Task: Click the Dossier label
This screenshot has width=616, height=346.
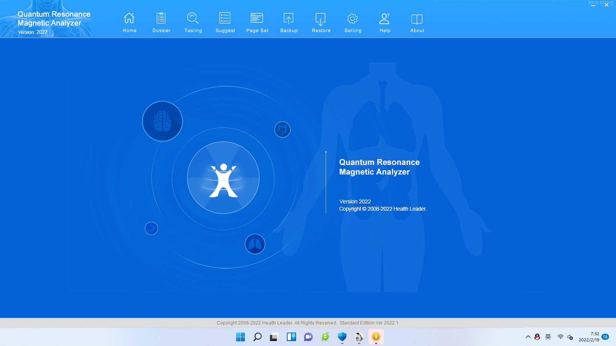Action: click(162, 31)
